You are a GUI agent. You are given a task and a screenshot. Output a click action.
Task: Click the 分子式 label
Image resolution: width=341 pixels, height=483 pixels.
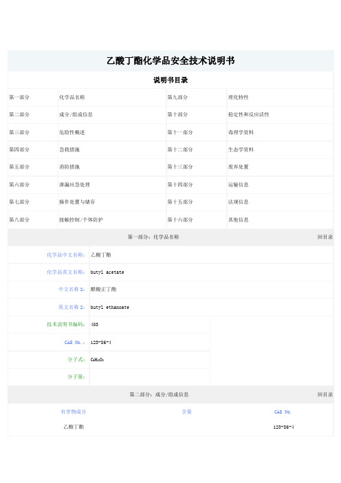click(76, 359)
